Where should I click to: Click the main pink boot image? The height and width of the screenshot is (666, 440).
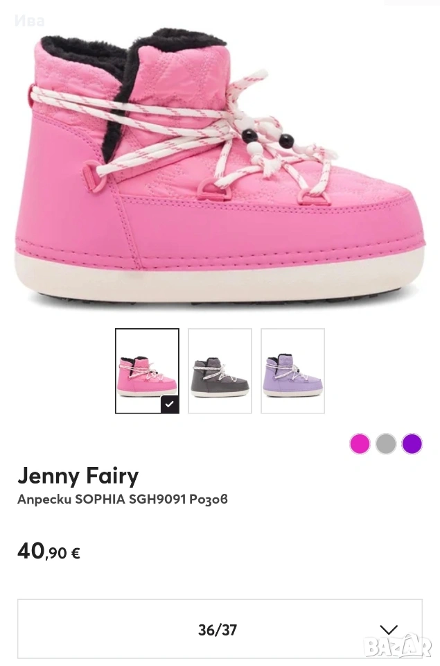coord(220,168)
